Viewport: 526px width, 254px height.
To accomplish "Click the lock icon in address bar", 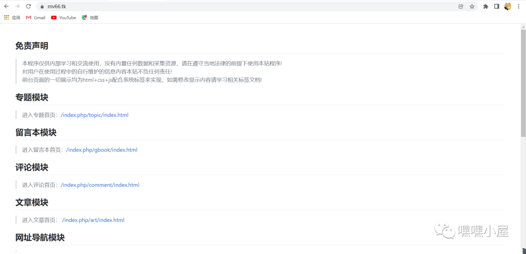I will coord(42,6).
